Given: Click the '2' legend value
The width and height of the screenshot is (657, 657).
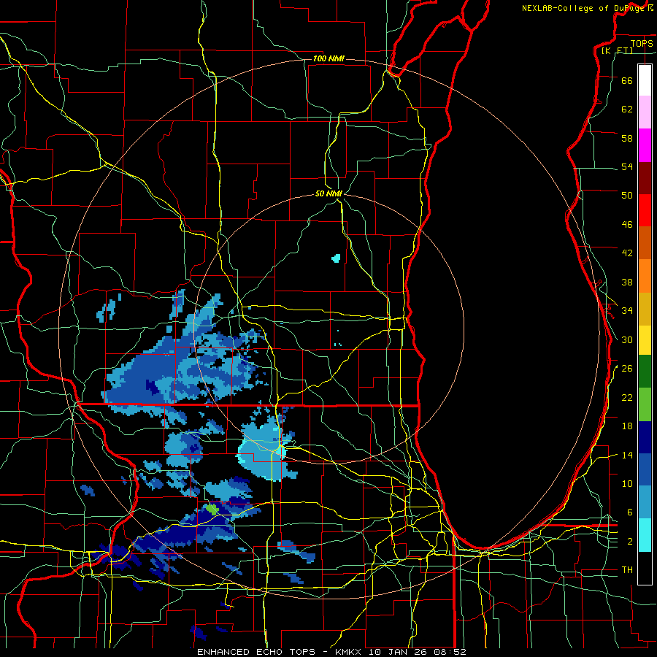Looking at the screenshot, I should (629, 542).
